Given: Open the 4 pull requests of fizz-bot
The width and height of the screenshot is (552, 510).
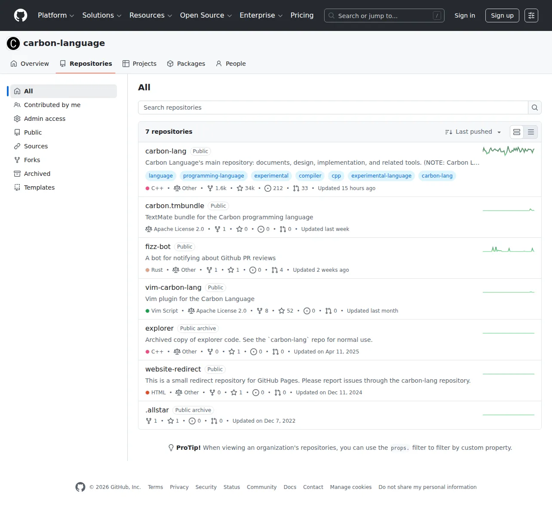Looking at the screenshot, I should (277, 270).
